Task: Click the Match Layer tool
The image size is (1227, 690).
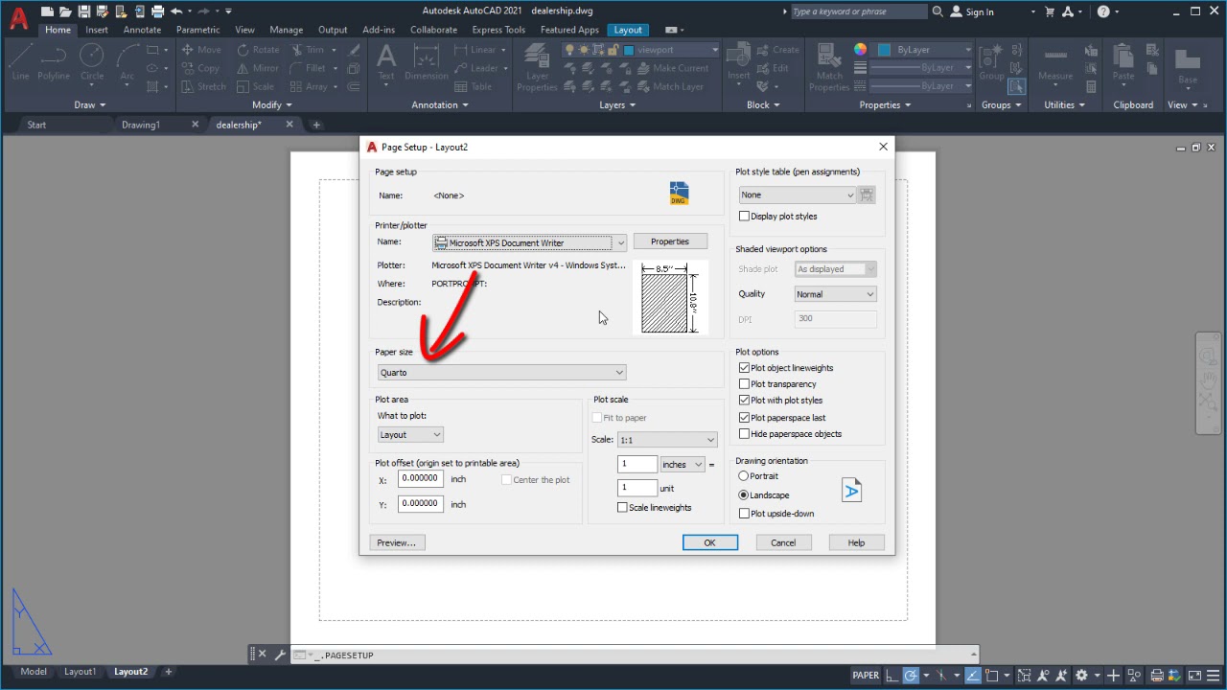Action: [670, 86]
